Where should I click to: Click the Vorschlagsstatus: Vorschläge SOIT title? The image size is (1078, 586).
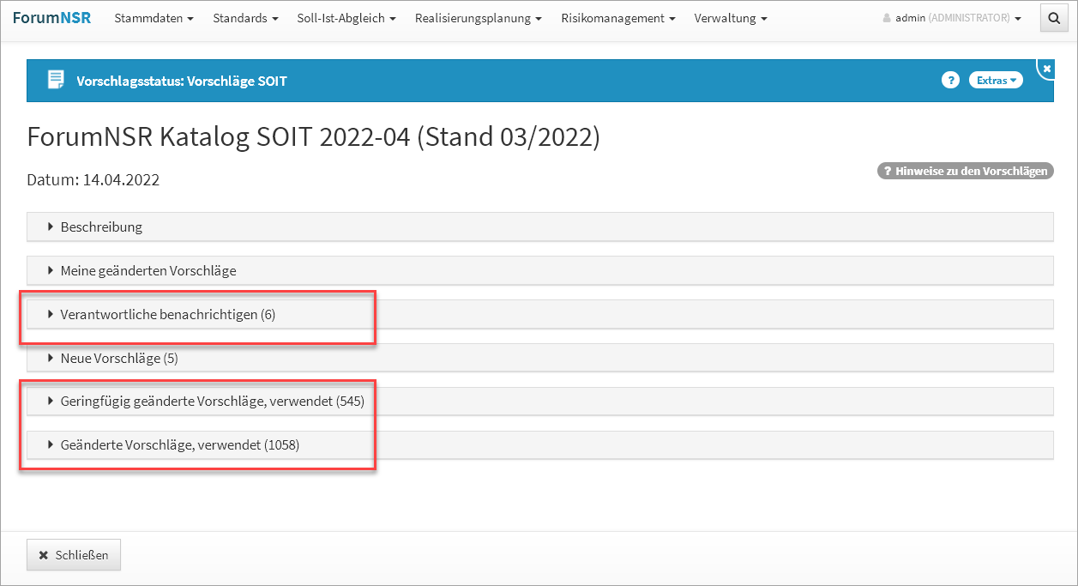pos(182,82)
